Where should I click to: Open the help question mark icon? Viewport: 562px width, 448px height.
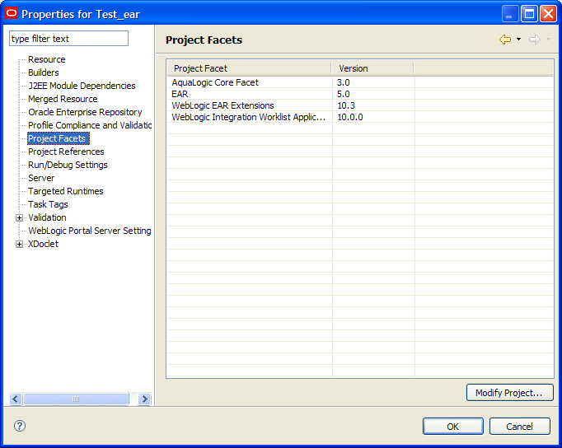[20, 426]
